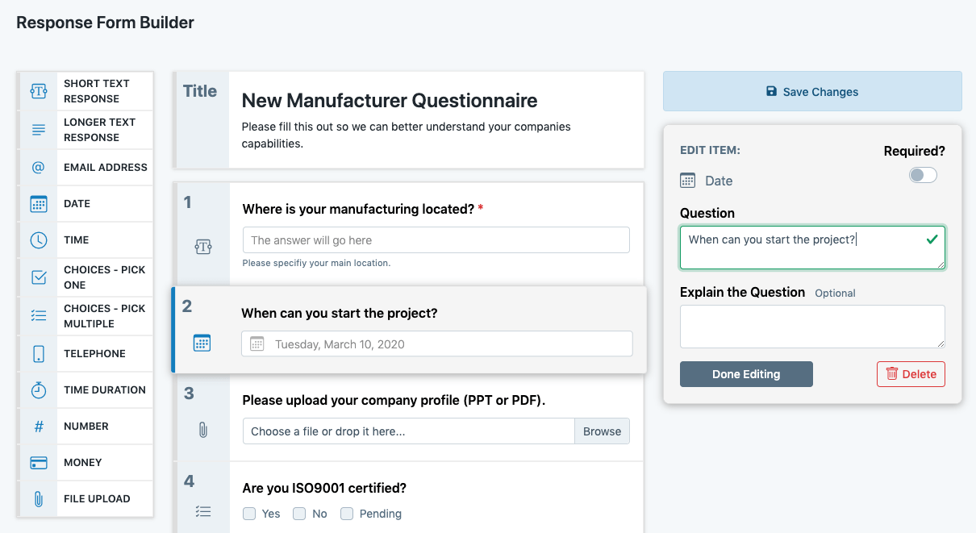Click the Number hash icon
Viewport: 976px width, 533px height.
click(x=38, y=426)
